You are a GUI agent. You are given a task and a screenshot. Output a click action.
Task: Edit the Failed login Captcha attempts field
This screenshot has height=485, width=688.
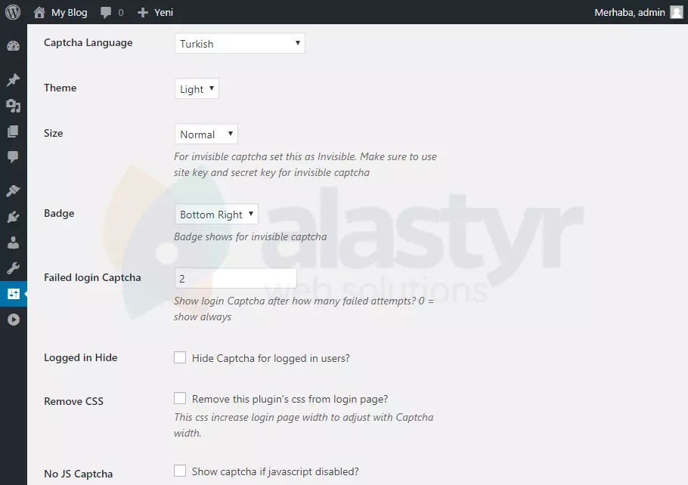coord(235,277)
